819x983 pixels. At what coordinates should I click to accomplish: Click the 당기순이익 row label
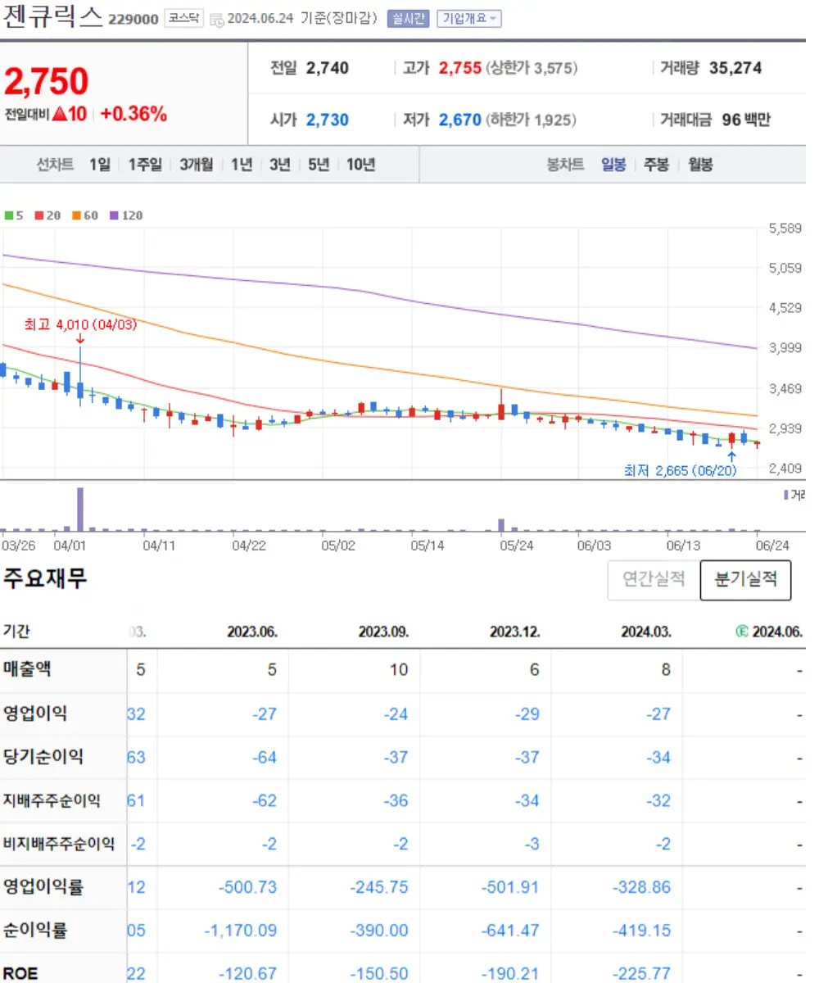(x=43, y=756)
